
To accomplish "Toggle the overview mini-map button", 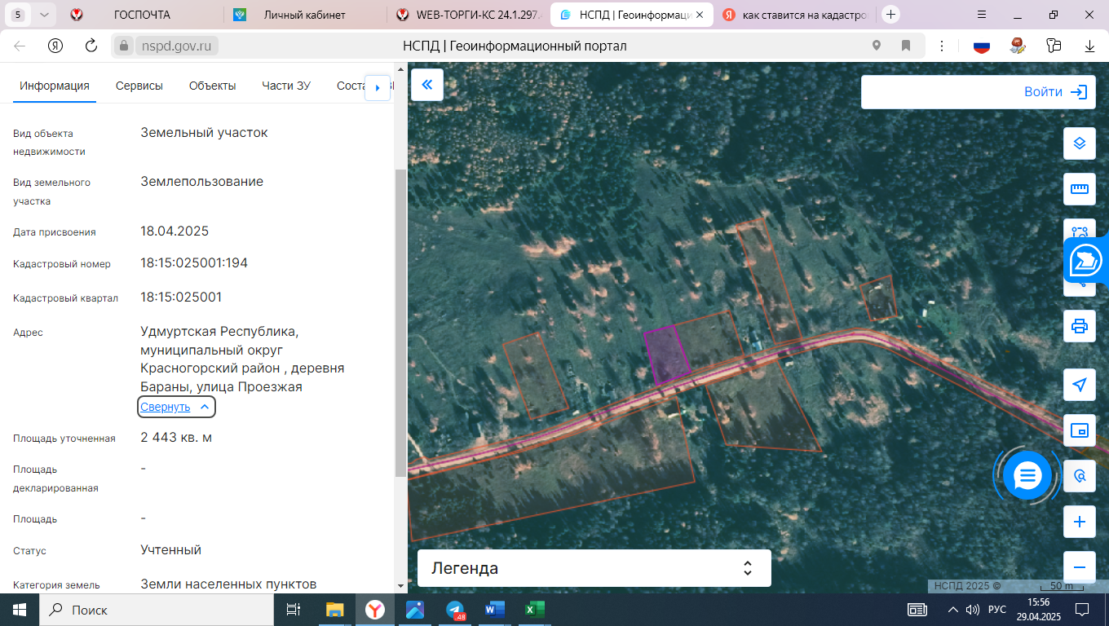I will [x=1080, y=430].
